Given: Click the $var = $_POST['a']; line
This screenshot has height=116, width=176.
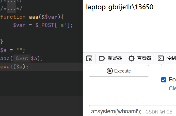Looking at the screenshot, I should pos(43,25).
